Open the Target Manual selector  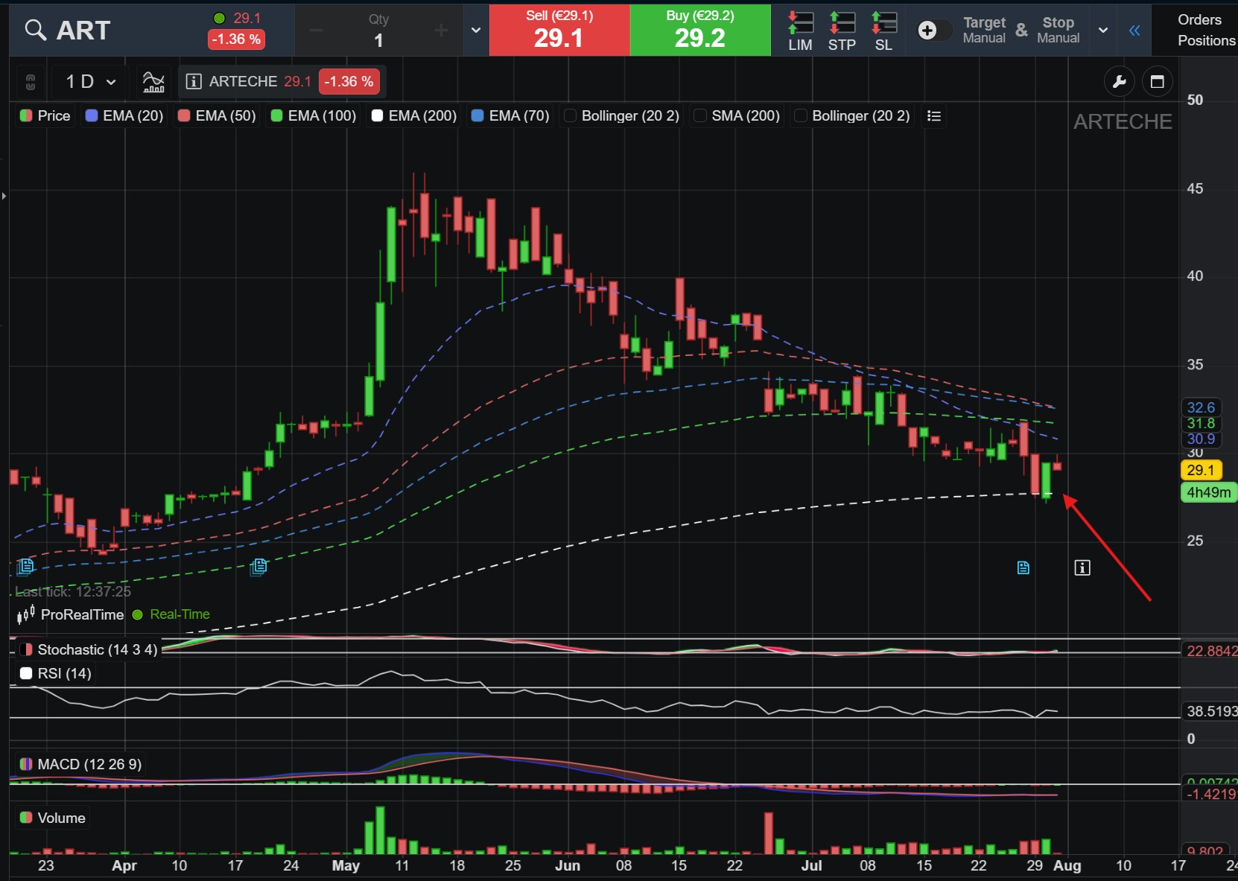(x=984, y=30)
